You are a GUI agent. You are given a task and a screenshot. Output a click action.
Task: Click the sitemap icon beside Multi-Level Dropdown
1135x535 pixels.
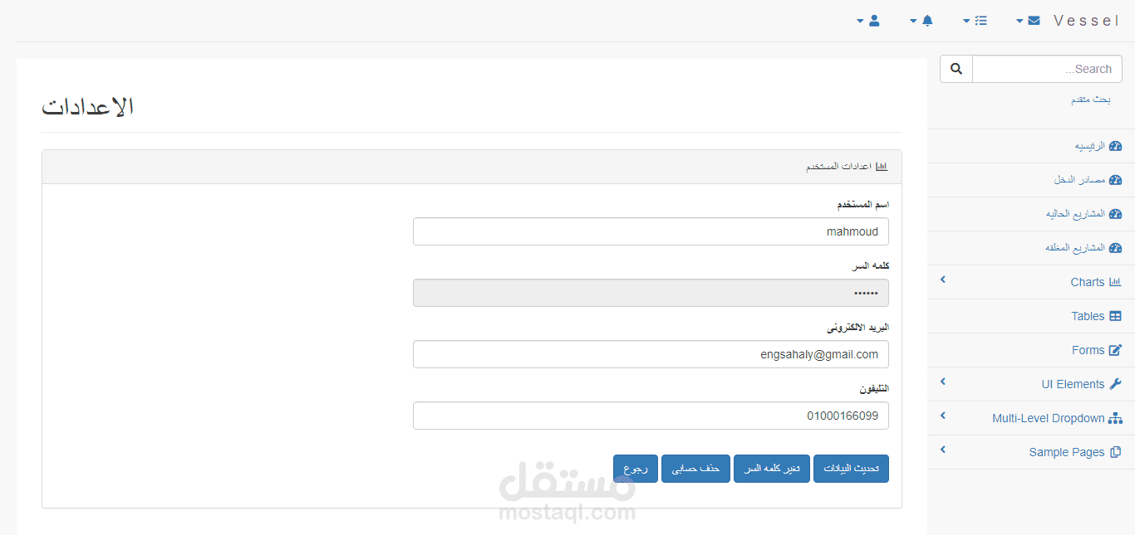click(x=1116, y=418)
